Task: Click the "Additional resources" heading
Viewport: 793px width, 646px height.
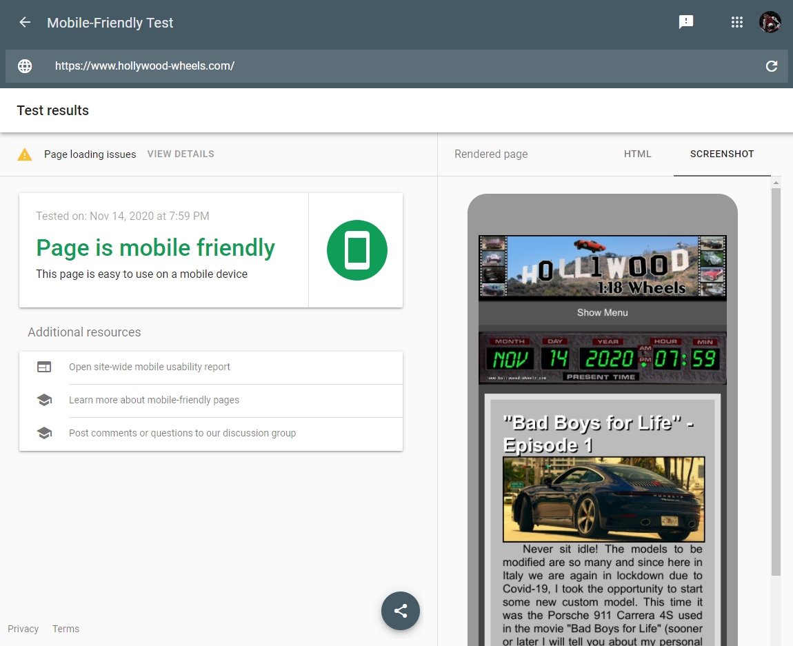Action: click(84, 332)
